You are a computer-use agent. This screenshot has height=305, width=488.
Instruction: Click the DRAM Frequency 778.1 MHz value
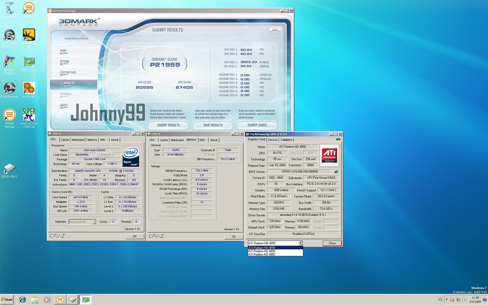click(x=202, y=171)
